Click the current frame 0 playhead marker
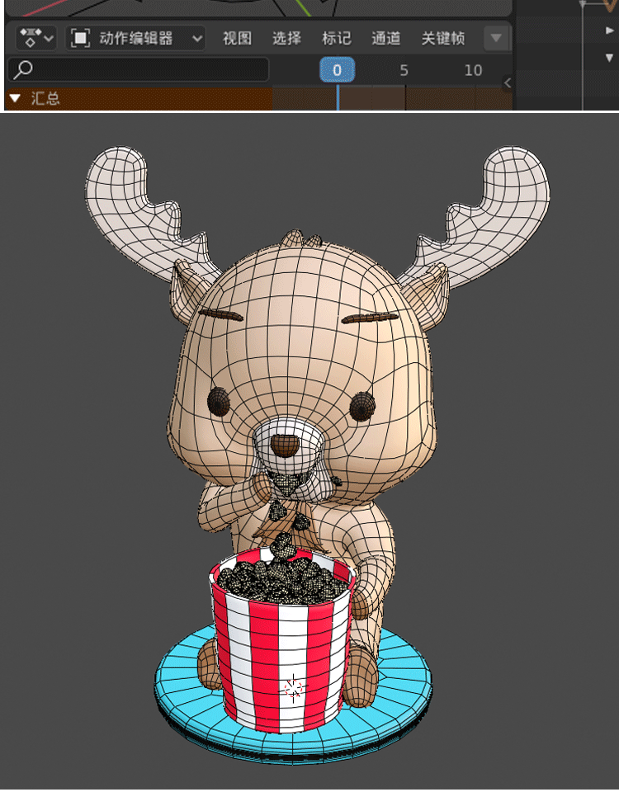 pyautogui.click(x=337, y=70)
